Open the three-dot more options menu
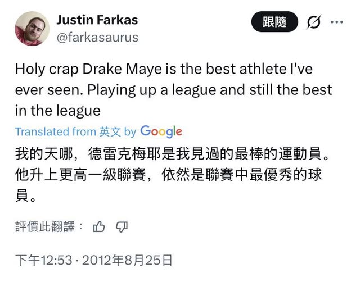 click(336, 22)
